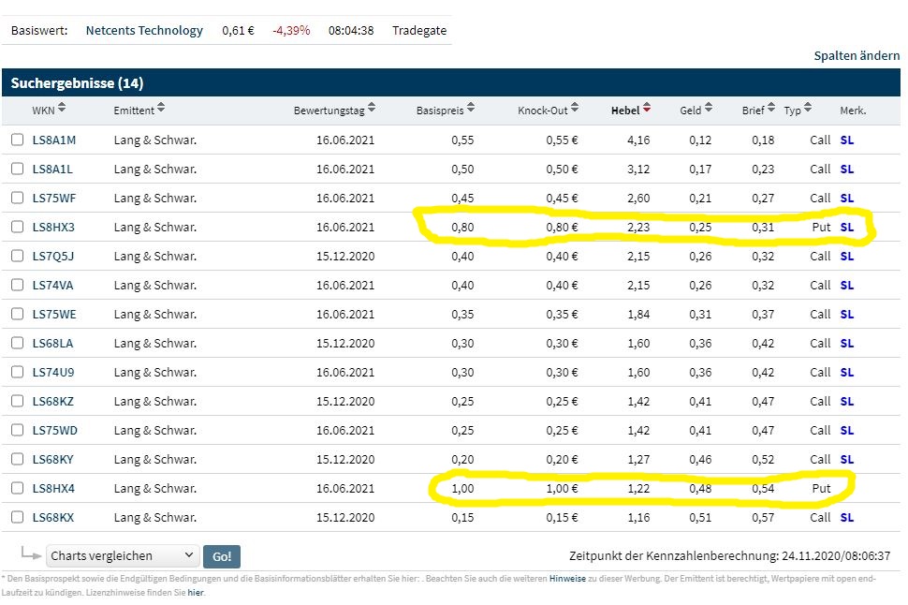This screenshot has width=908, height=605.
Task: Click SL marker on LS7Q5J row
Action: [846, 256]
